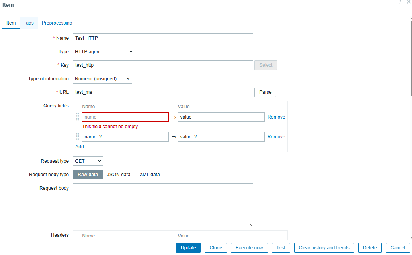Click Clear history and trends button
The height and width of the screenshot is (255, 412).
tap(324, 248)
